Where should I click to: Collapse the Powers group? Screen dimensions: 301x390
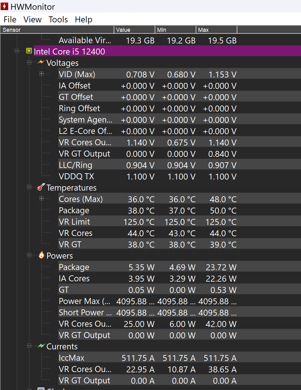tap(29, 255)
